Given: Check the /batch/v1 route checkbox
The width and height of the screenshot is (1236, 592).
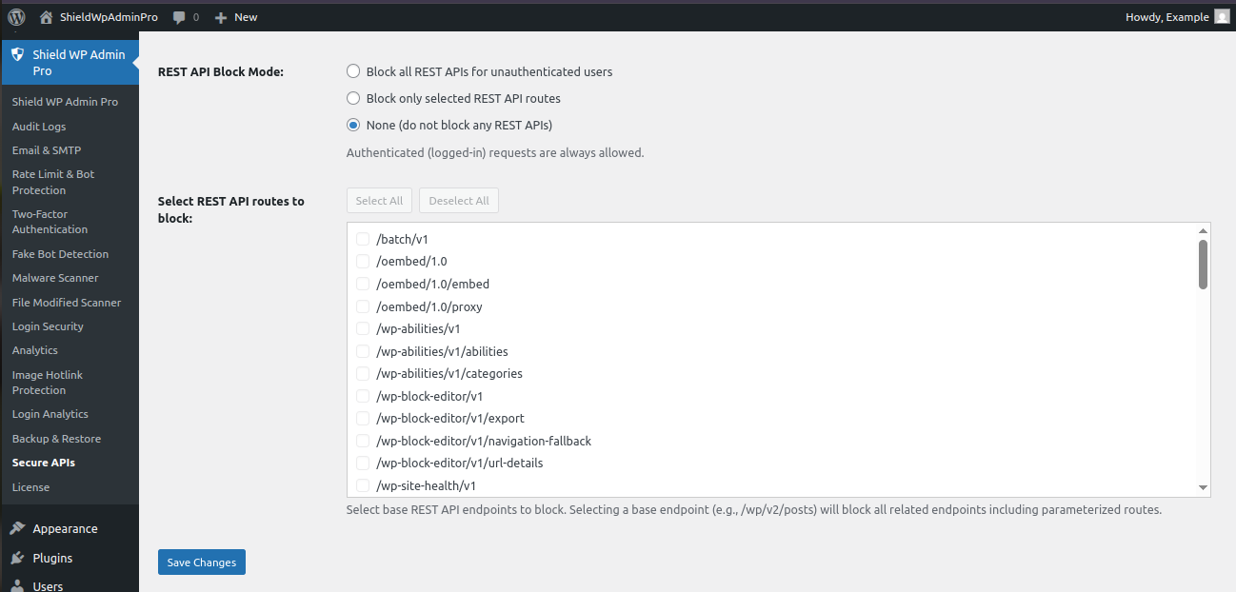Looking at the screenshot, I should 363,239.
